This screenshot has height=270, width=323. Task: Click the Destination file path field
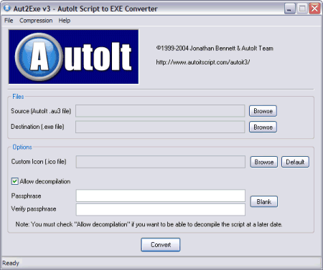(160, 127)
